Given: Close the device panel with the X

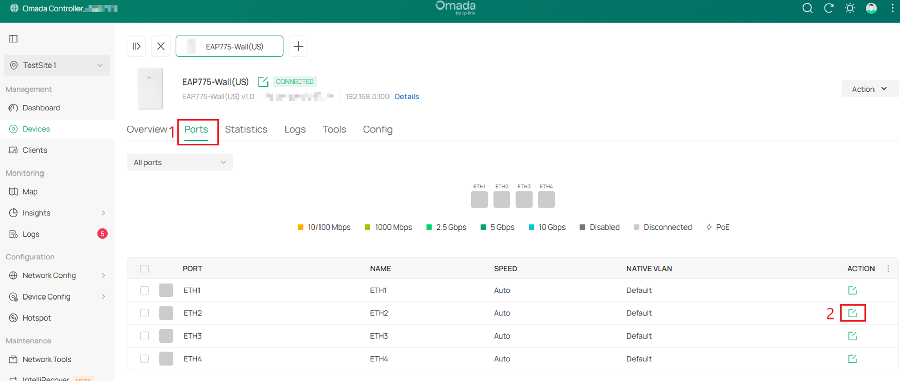Looking at the screenshot, I should 161,46.
